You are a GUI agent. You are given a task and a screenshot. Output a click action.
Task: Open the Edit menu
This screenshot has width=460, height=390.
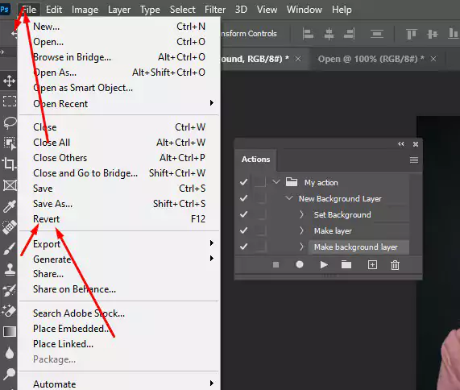click(54, 10)
